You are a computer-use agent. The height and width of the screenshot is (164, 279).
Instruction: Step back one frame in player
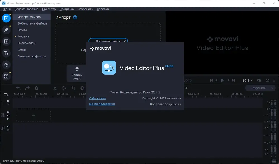coord(217,80)
